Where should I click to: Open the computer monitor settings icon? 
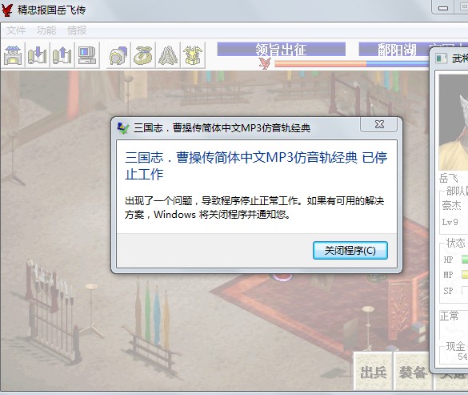click(x=87, y=55)
